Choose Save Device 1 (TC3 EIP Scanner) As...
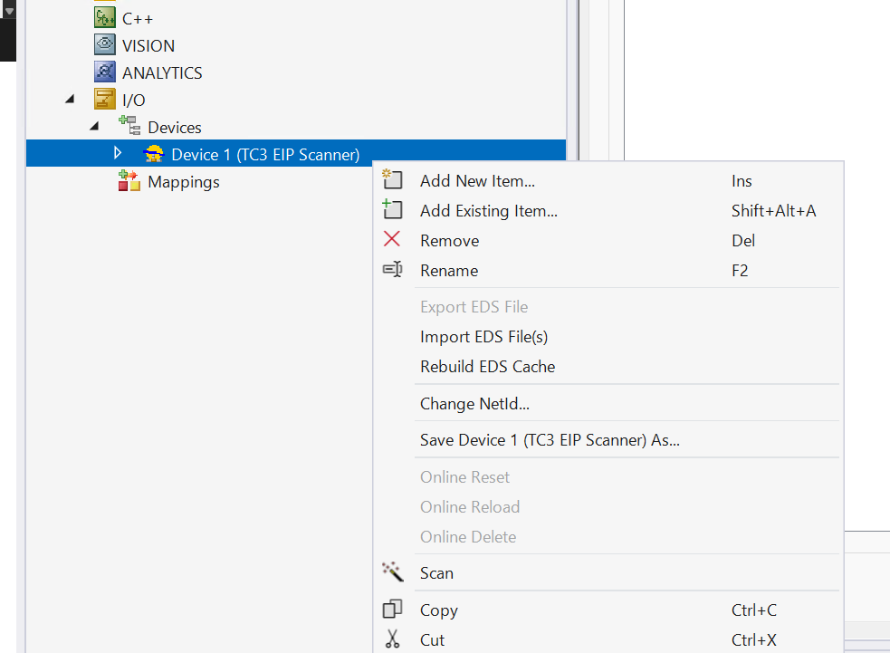Screen dimensions: 890x653 pos(550,440)
